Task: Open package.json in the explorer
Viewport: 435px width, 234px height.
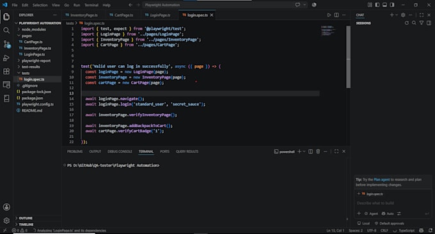Action: point(32,98)
